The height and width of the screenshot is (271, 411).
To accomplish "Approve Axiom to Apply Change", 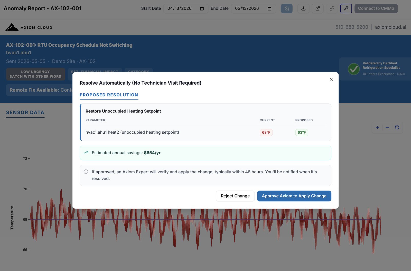I will point(294,196).
